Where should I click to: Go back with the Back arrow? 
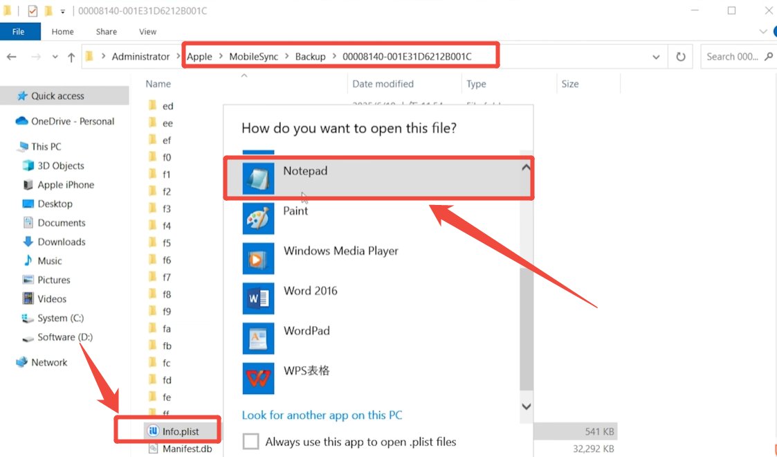[x=12, y=57]
